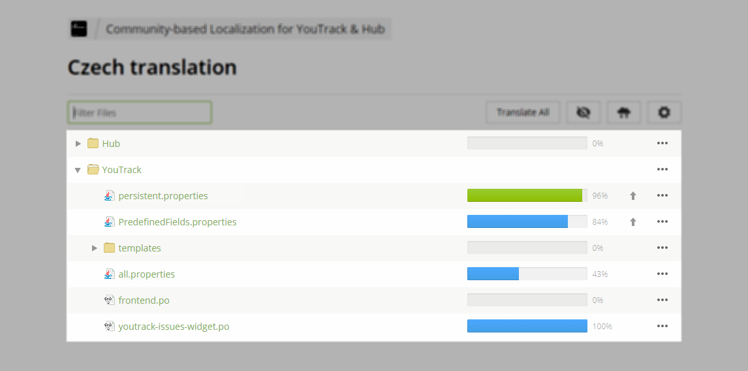
Task: Click the Hub folder icon
Action: click(93, 143)
